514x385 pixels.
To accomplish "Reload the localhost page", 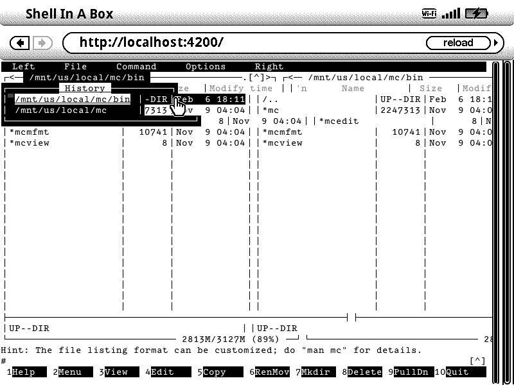I will pyautogui.click(x=458, y=43).
